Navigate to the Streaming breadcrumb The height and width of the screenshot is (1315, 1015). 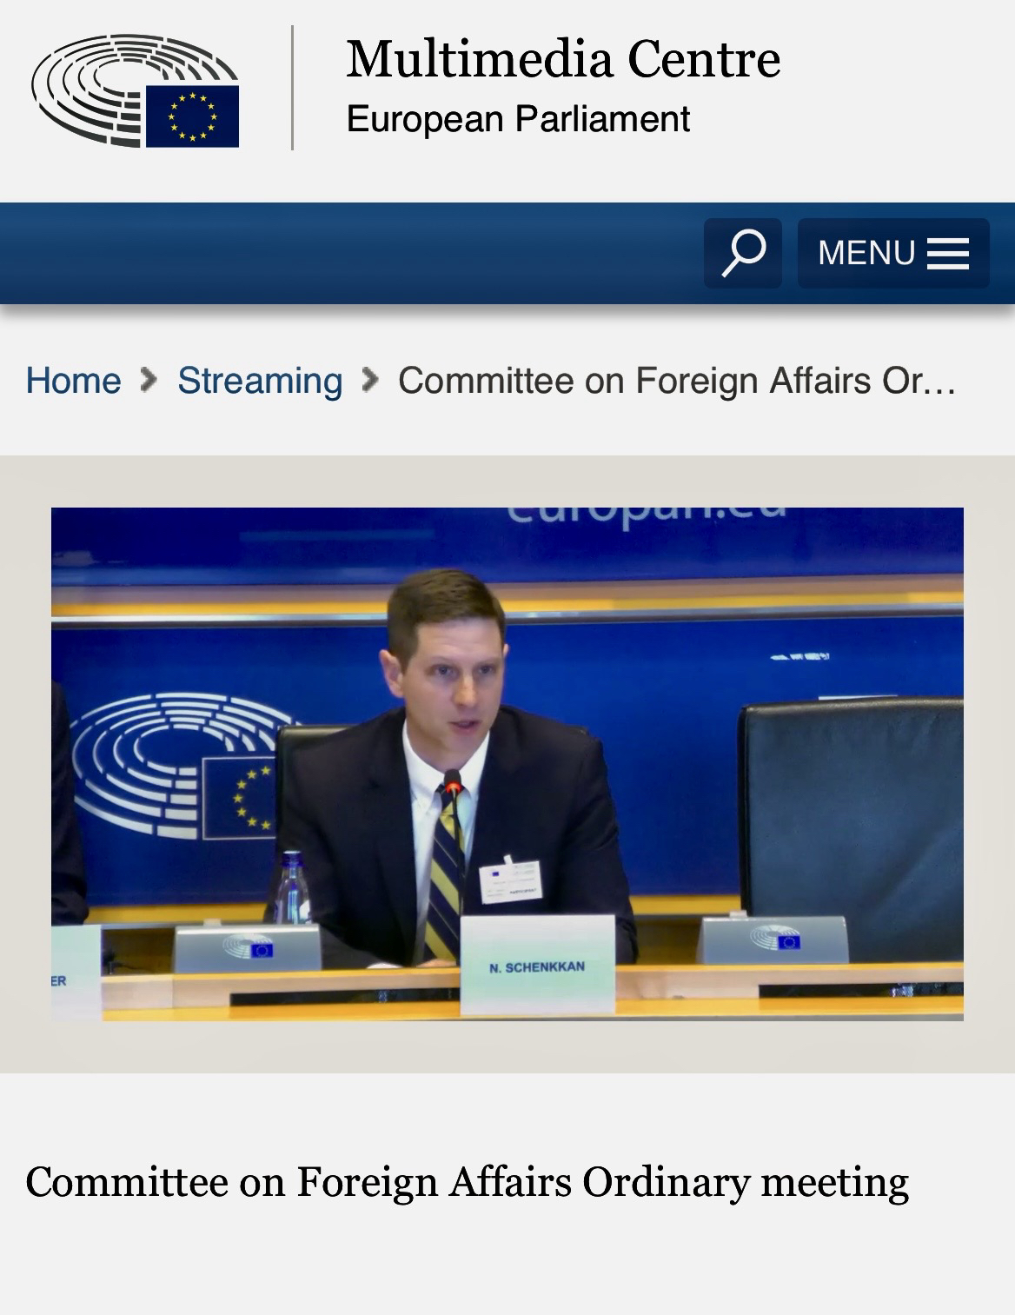pos(260,381)
